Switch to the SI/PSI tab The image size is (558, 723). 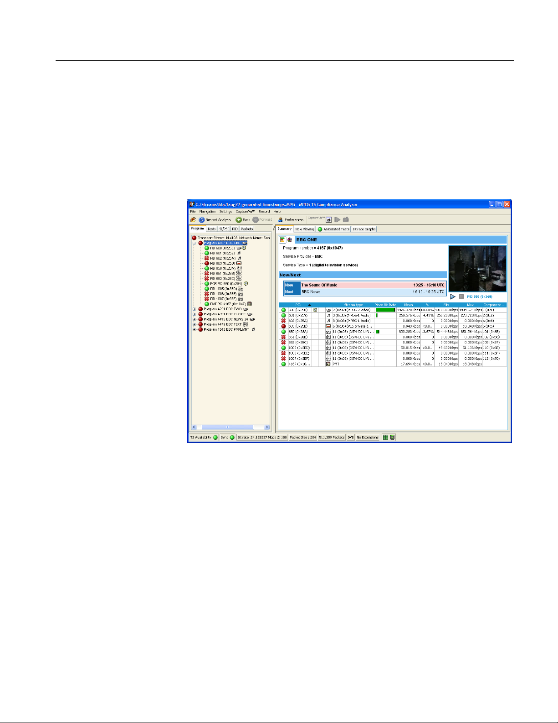point(224,229)
